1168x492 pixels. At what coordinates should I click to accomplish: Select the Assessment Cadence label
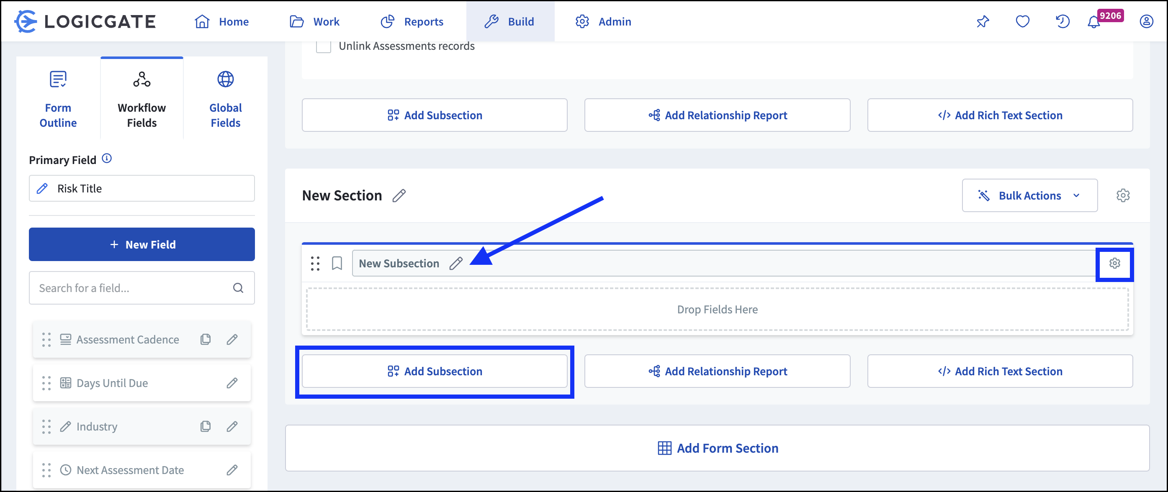(x=127, y=339)
